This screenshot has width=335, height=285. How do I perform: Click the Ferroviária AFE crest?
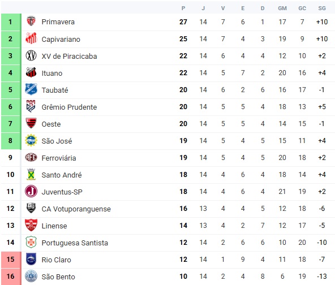(x=31, y=157)
